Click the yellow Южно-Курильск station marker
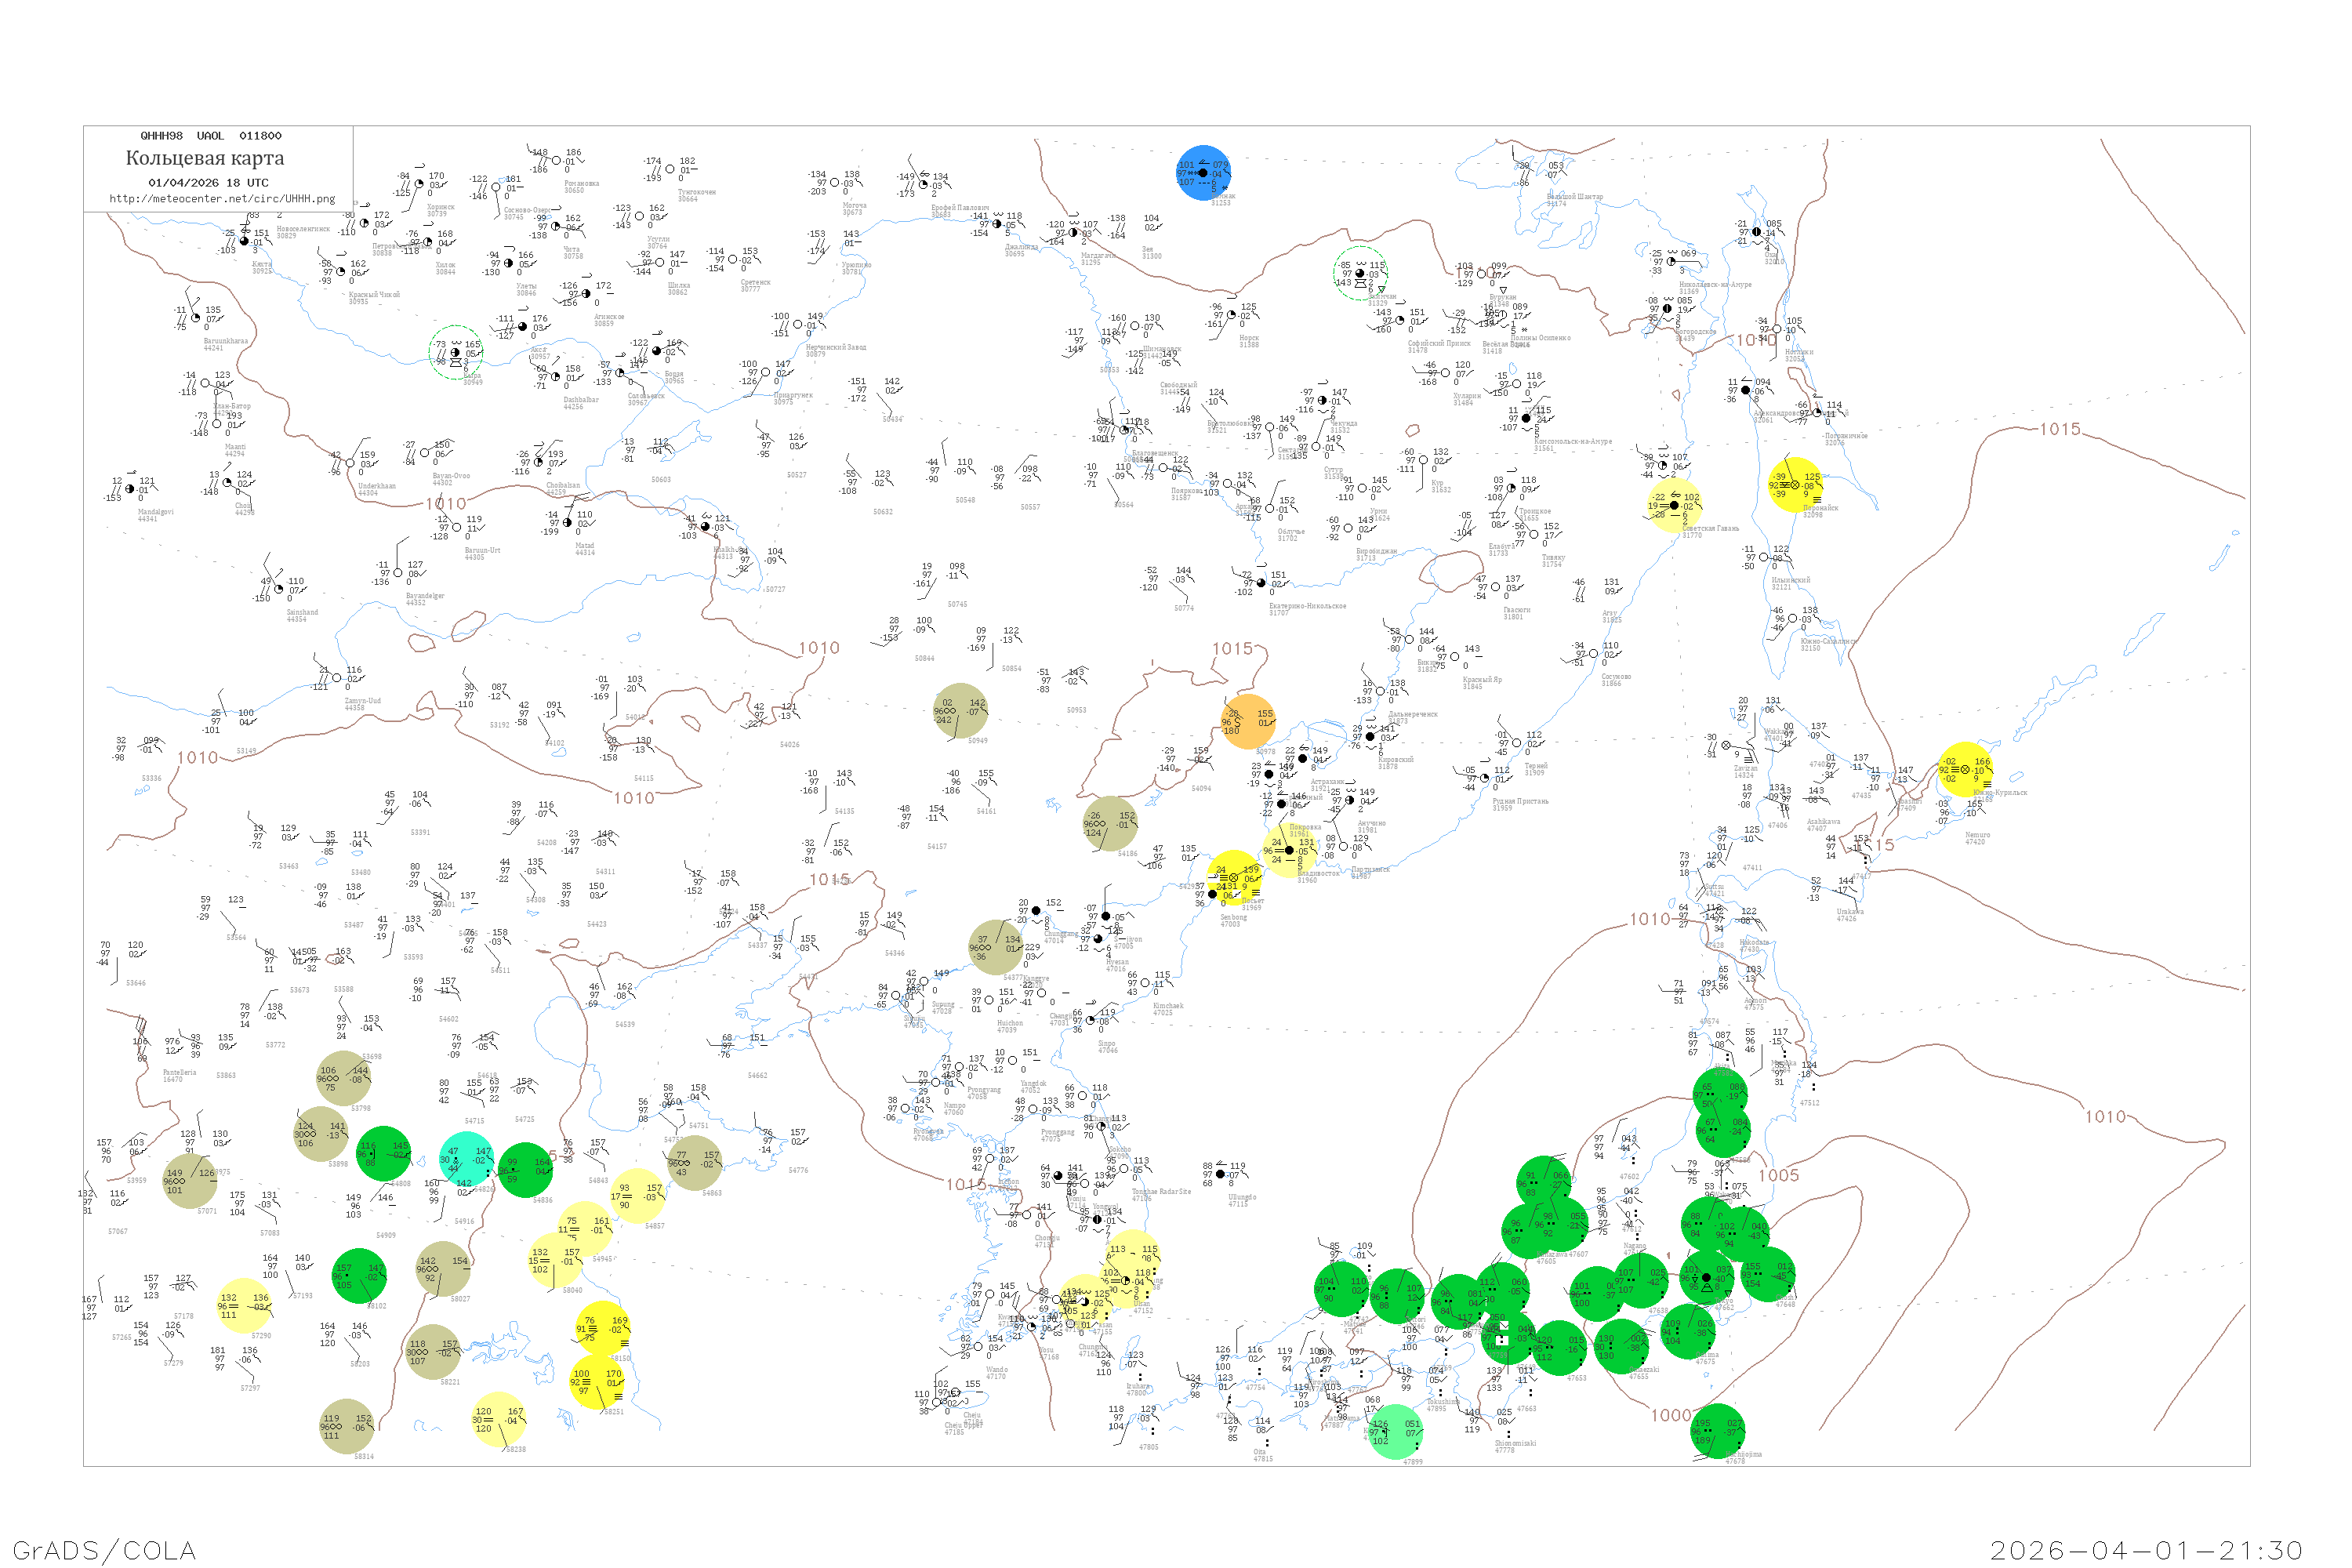Screen dimensions: 2352x1568 coord(1965,769)
